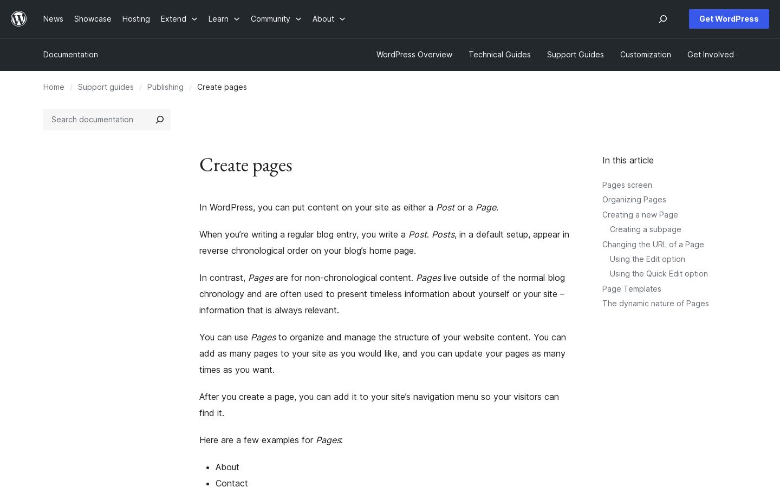Go to Support guides breadcrumb
Viewport: 780px width, 487px height.
click(106, 87)
